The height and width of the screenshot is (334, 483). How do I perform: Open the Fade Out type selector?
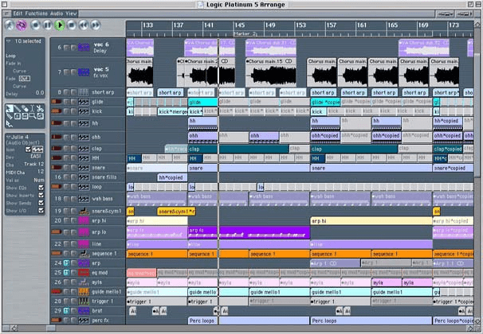point(25,79)
